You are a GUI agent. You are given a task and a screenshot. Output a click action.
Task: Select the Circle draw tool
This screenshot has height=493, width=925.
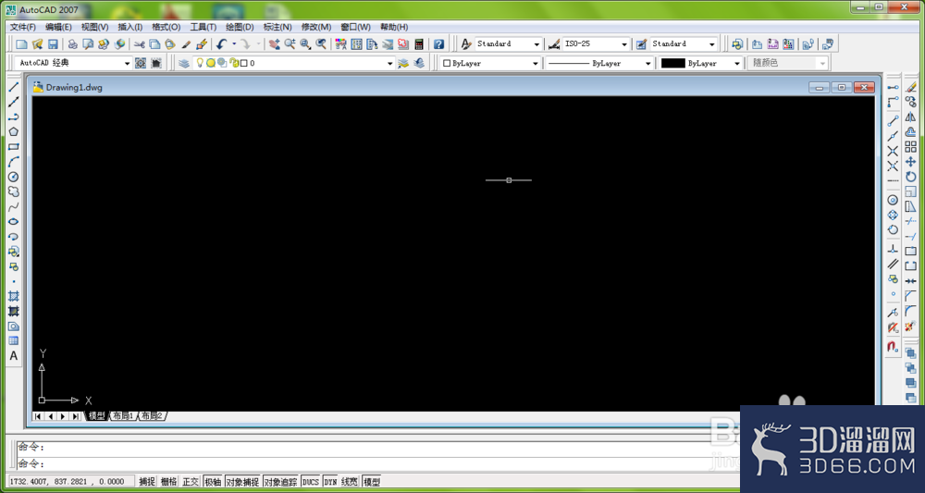14,177
